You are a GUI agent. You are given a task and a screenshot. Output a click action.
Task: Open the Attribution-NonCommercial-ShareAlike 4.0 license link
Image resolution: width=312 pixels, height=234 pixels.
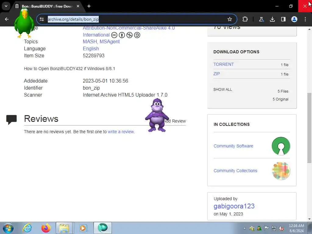[129, 28]
